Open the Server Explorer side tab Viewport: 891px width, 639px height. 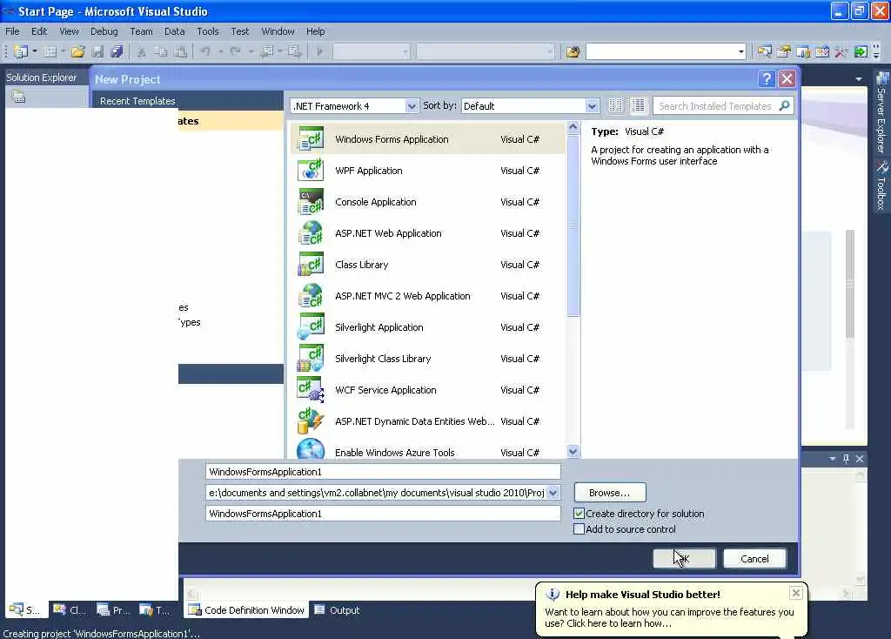coord(881,114)
